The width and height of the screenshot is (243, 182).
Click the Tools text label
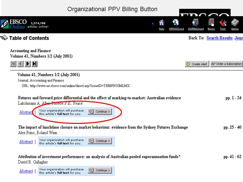tap(223, 29)
